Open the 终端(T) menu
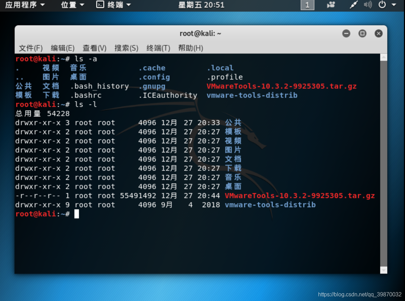405x301 pixels. (x=158, y=48)
